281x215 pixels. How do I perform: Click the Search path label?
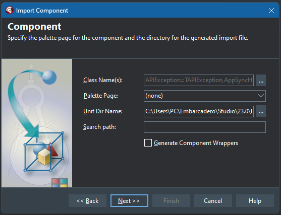point(99,127)
